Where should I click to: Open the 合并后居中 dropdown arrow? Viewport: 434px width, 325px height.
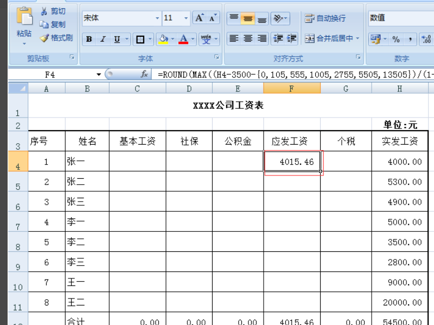coord(358,38)
